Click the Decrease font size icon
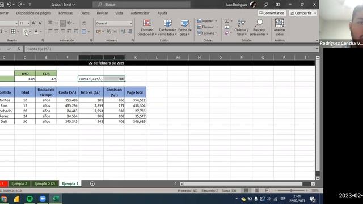 point(40,23)
